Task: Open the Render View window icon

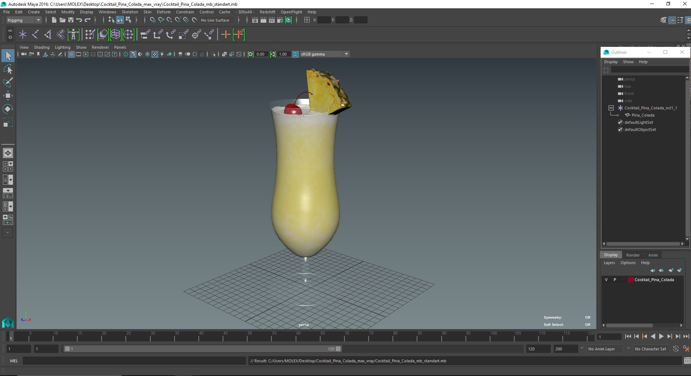Action: pyautogui.click(x=255, y=20)
